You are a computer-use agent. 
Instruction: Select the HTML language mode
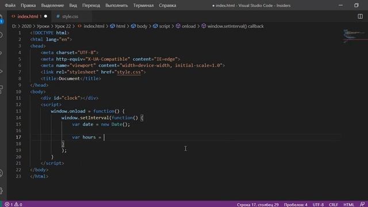click(348, 205)
